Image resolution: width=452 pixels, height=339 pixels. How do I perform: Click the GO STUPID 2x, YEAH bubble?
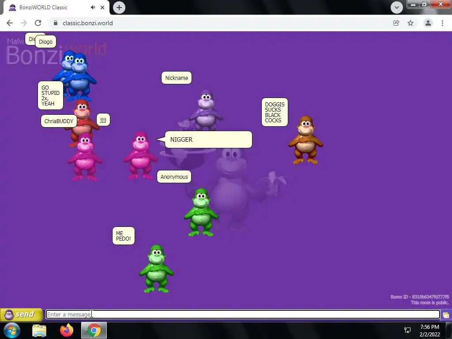point(50,95)
